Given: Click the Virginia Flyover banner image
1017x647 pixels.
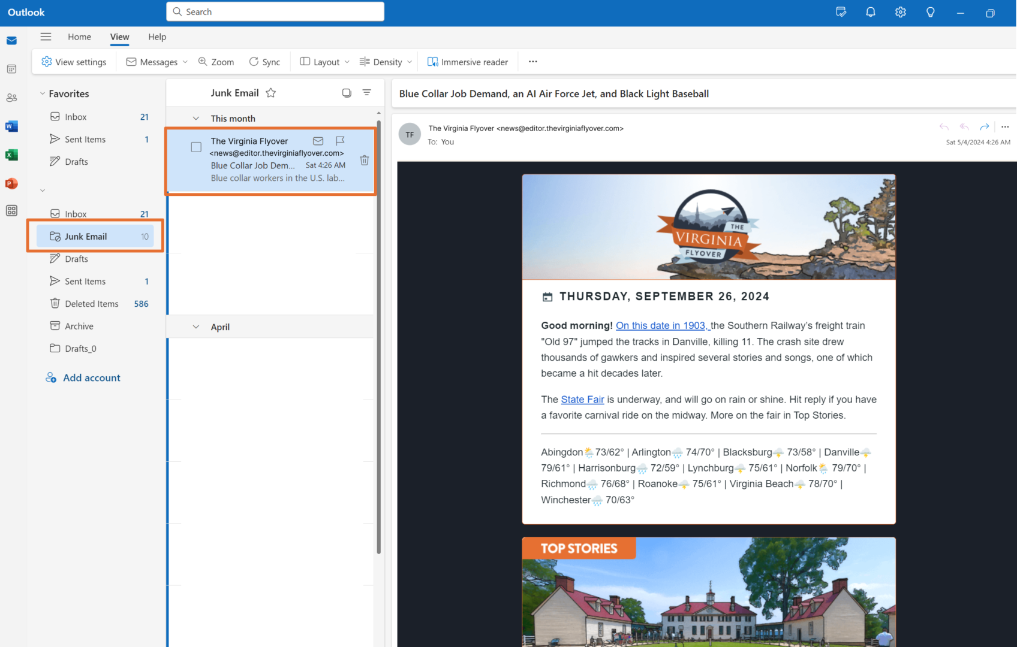Looking at the screenshot, I should (x=709, y=227).
